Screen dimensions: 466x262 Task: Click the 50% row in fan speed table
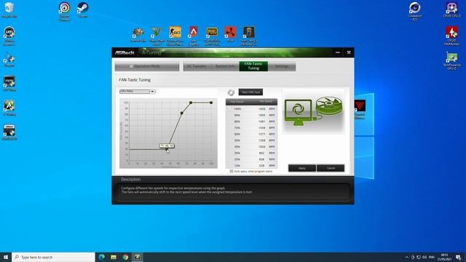[251, 140]
